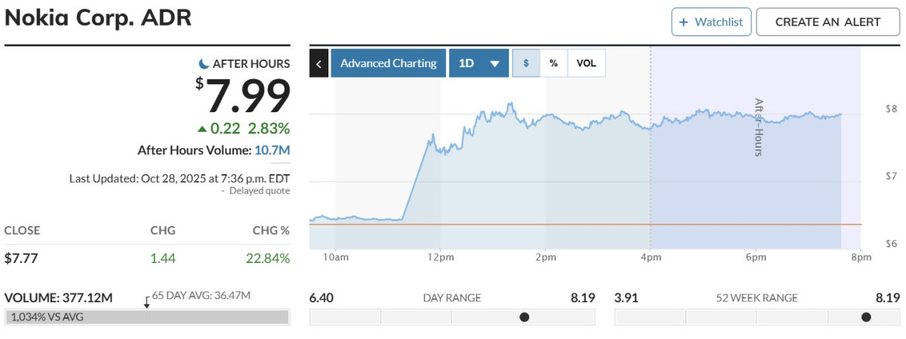Collapse the chart panel with the left chevron
Image resolution: width=906 pixels, height=339 pixels.
click(x=319, y=63)
